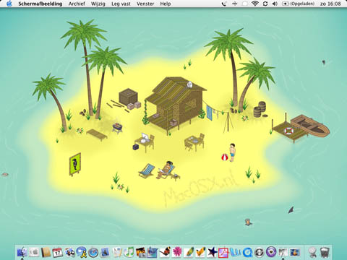Open the Archief menu
The width and height of the screenshot is (347, 260).
(77, 4)
